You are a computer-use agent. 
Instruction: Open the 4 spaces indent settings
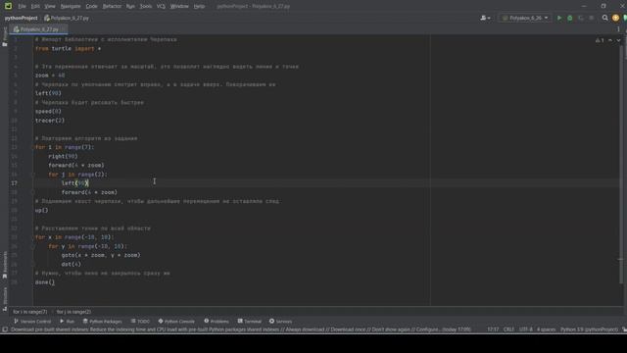point(546,329)
